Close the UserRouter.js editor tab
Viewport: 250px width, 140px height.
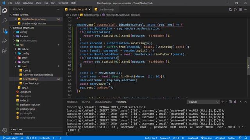point(89,9)
